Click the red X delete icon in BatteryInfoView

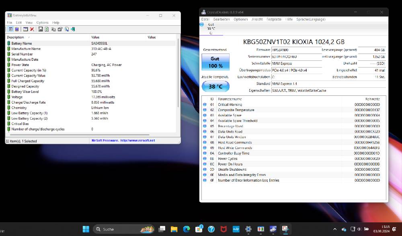click(x=32, y=29)
